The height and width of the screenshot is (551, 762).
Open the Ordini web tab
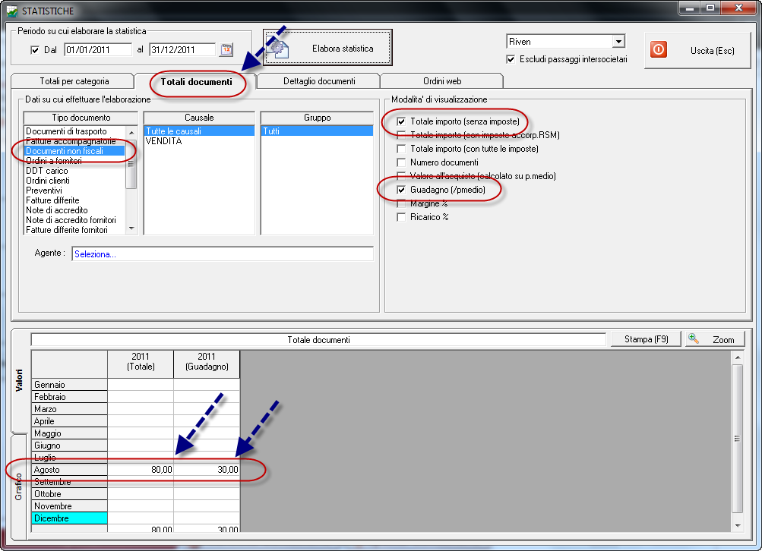(441, 81)
